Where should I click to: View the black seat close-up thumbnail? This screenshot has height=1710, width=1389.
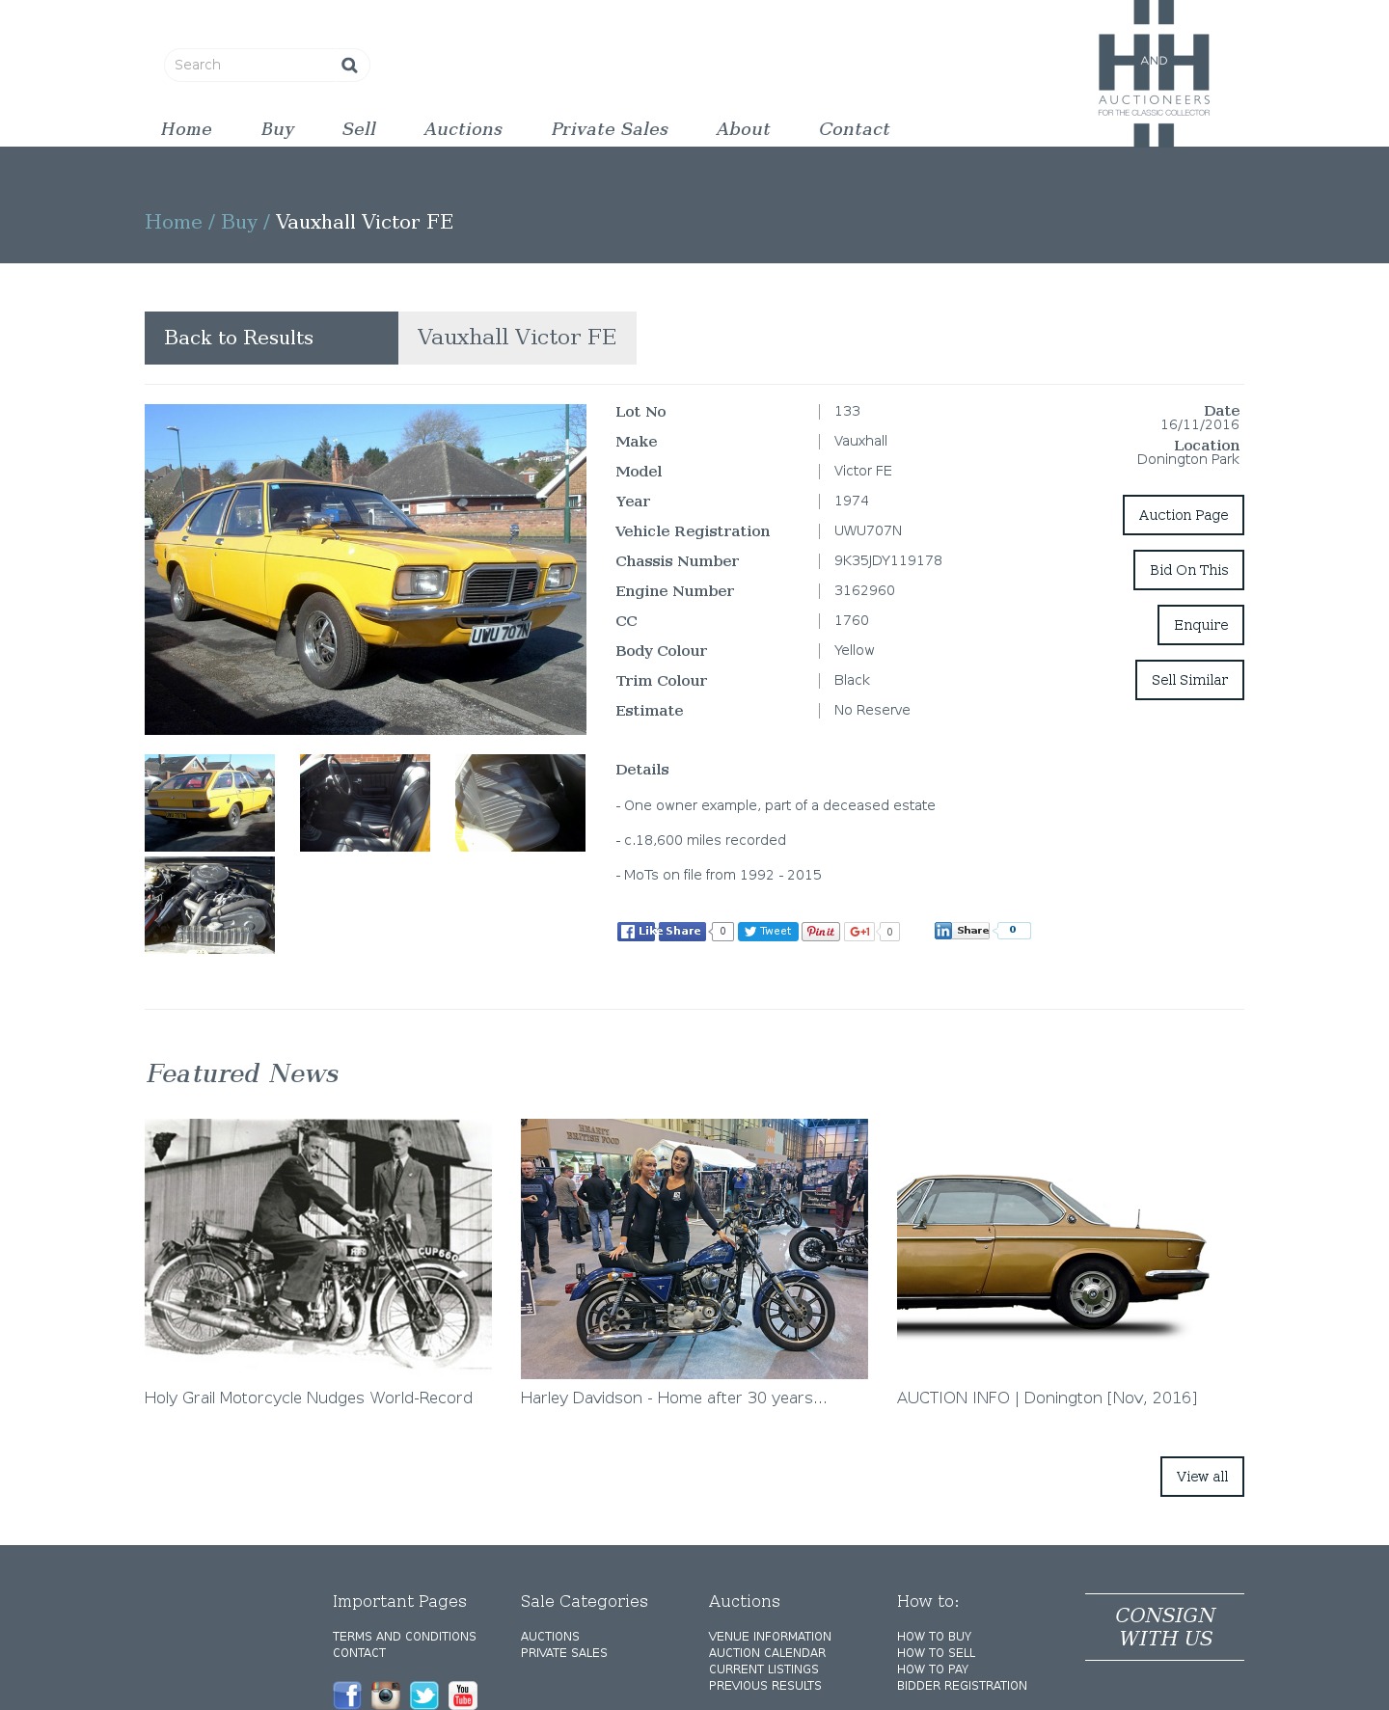click(x=520, y=802)
